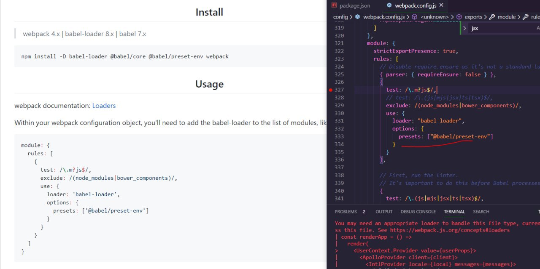Click the presets @babel/preset-env line in editor
The width and height of the screenshot is (540, 269).
(446, 136)
